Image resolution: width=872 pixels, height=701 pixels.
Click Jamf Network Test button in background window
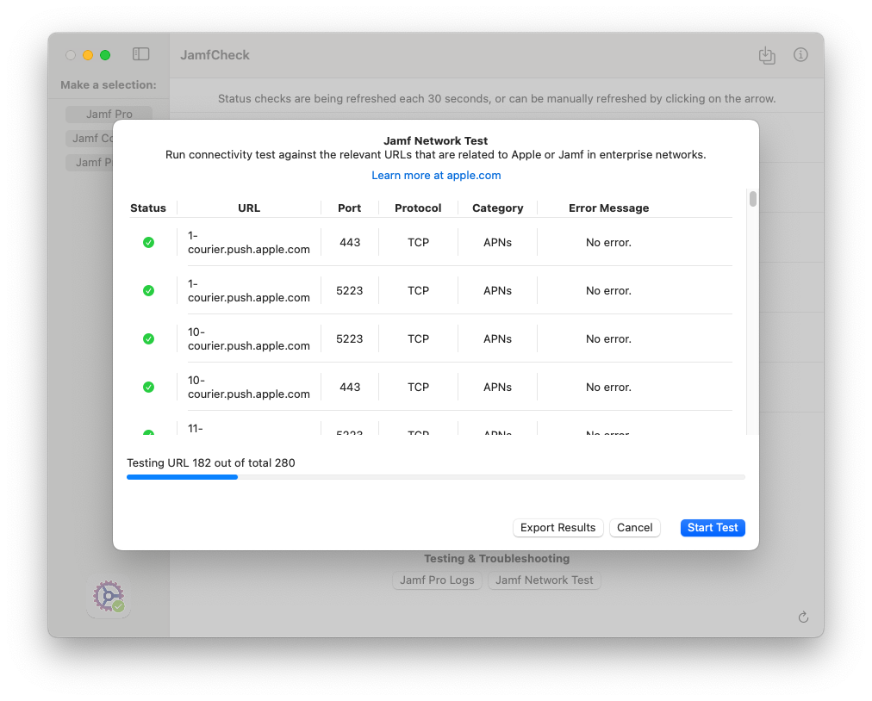544,580
